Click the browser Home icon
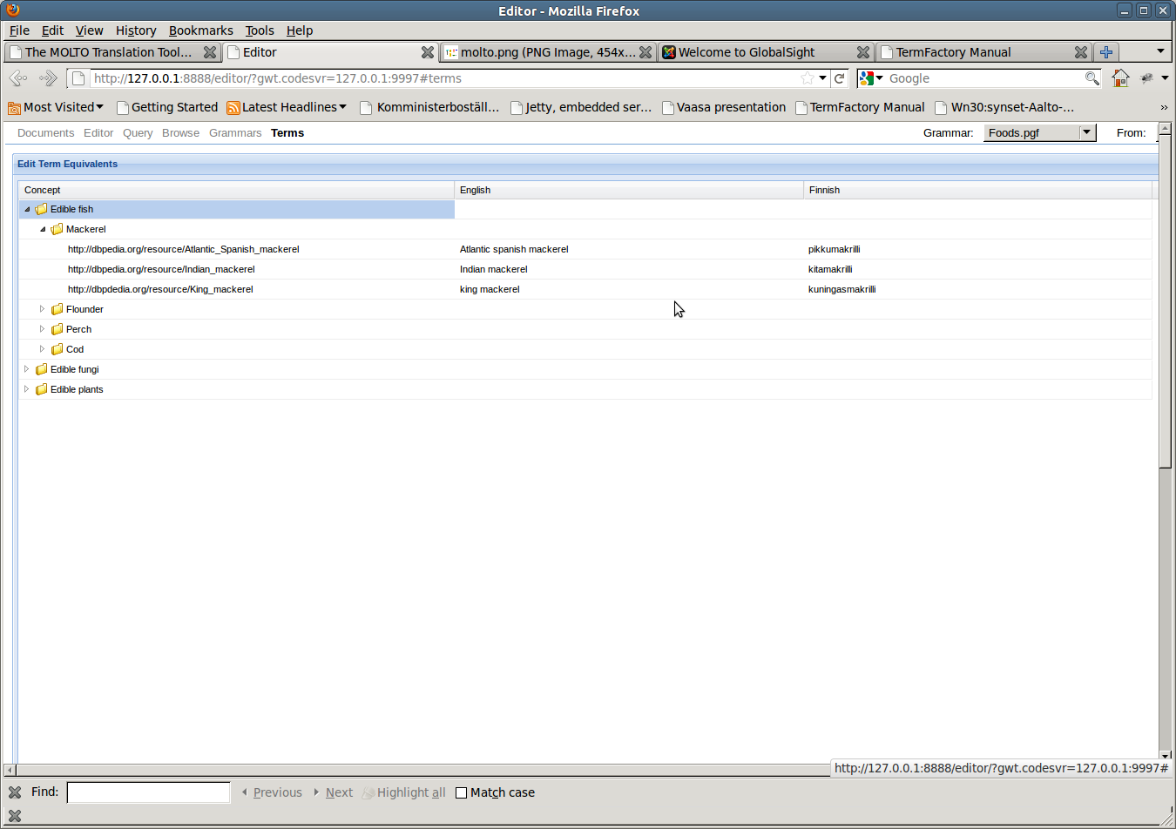 coord(1120,78)
